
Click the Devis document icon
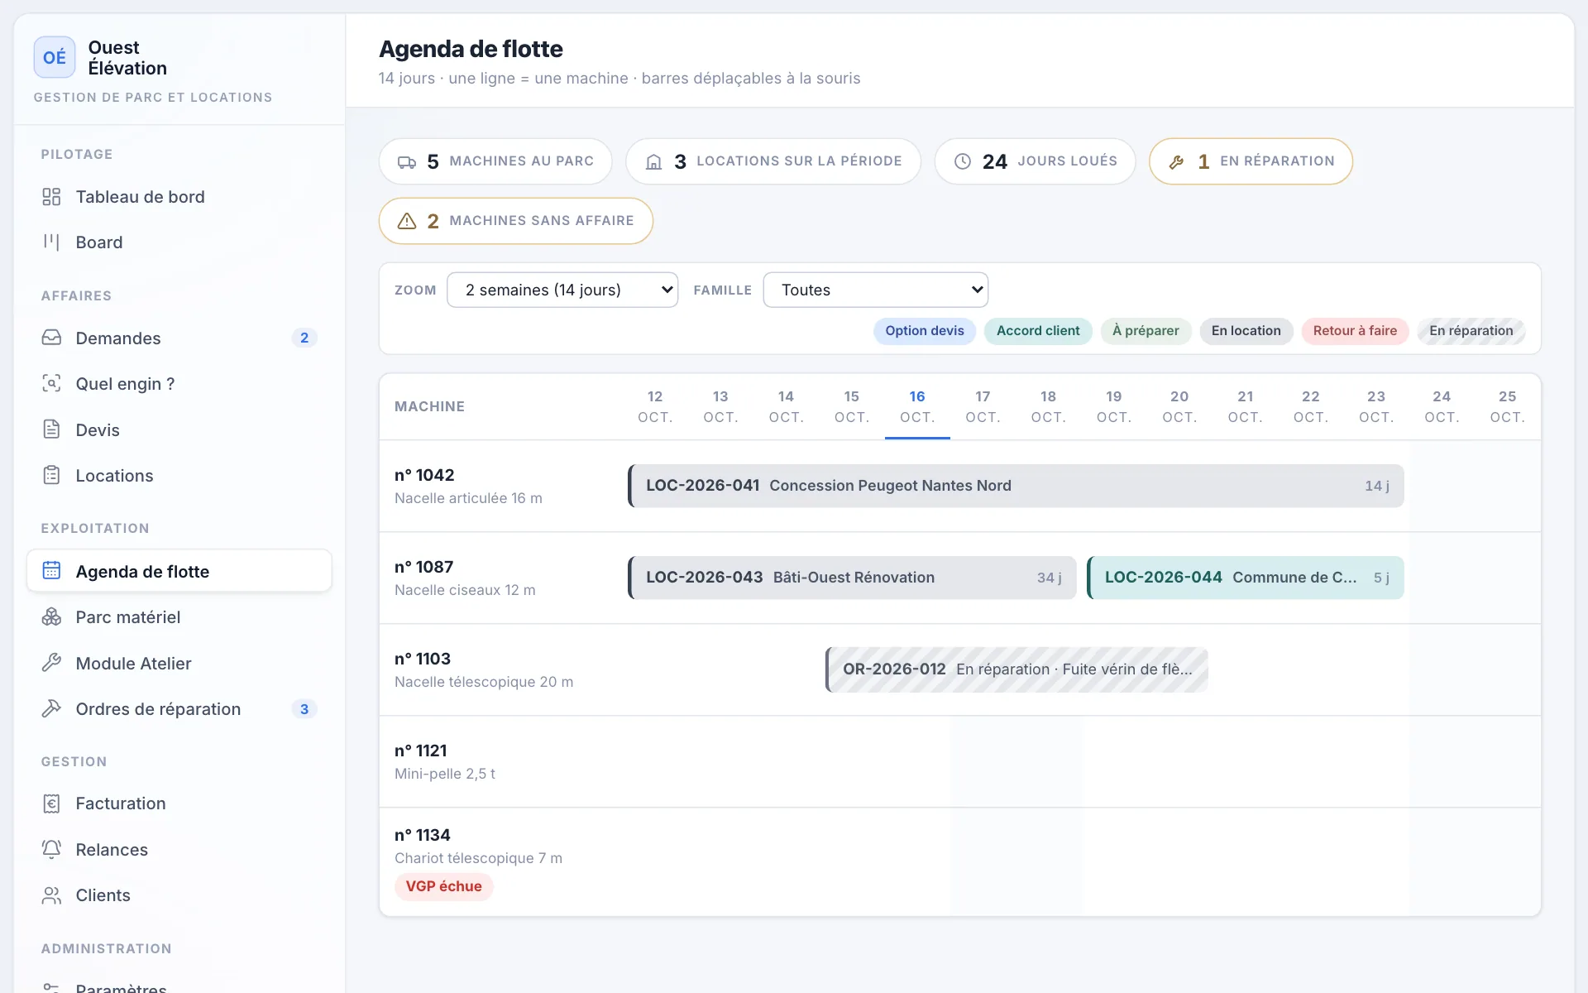click(51, 429)
